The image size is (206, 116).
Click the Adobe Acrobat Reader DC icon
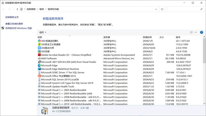pyautogui.click(x=39, y=55)
